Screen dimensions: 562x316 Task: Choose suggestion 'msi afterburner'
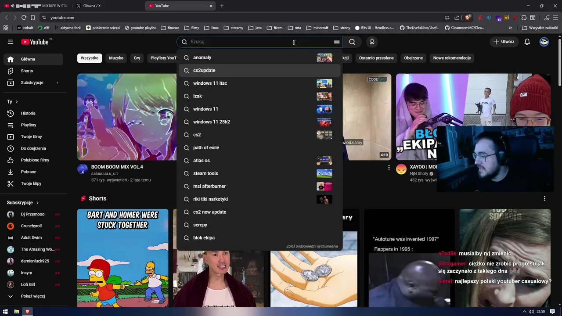point(259,186)
